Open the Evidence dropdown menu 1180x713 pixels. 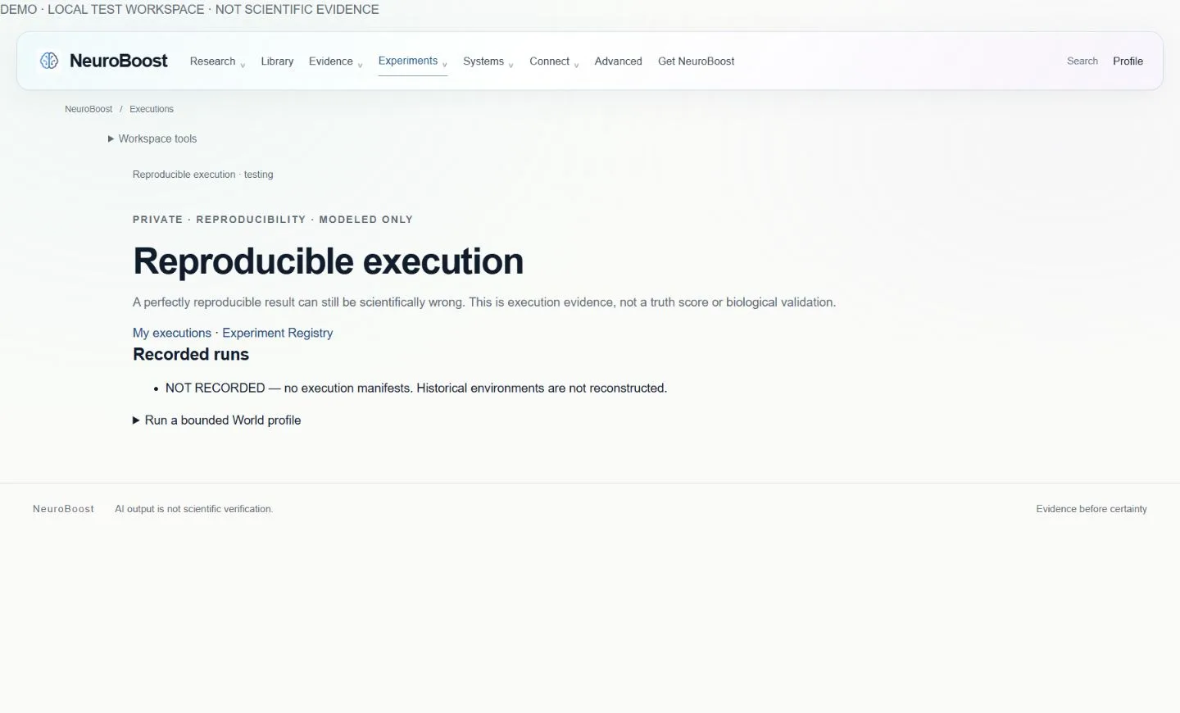[335, 61]
